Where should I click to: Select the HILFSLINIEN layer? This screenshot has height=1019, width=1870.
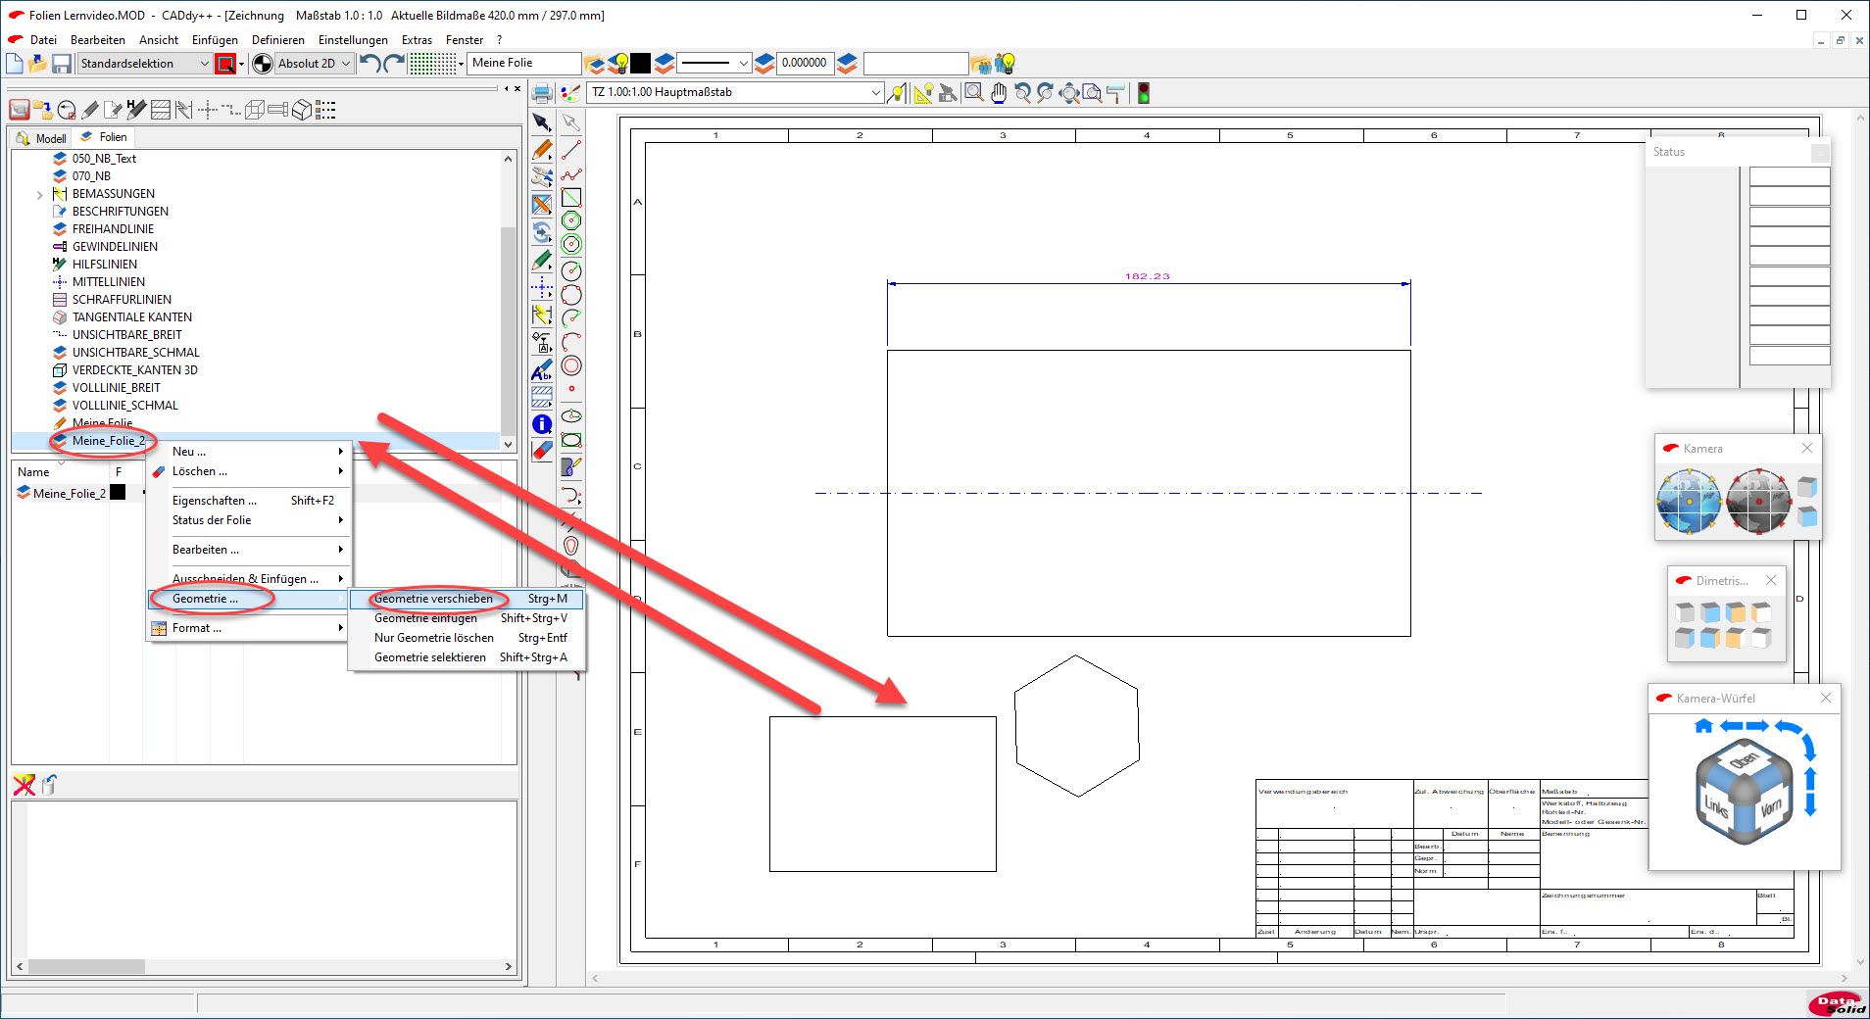[x=105, y=265]
